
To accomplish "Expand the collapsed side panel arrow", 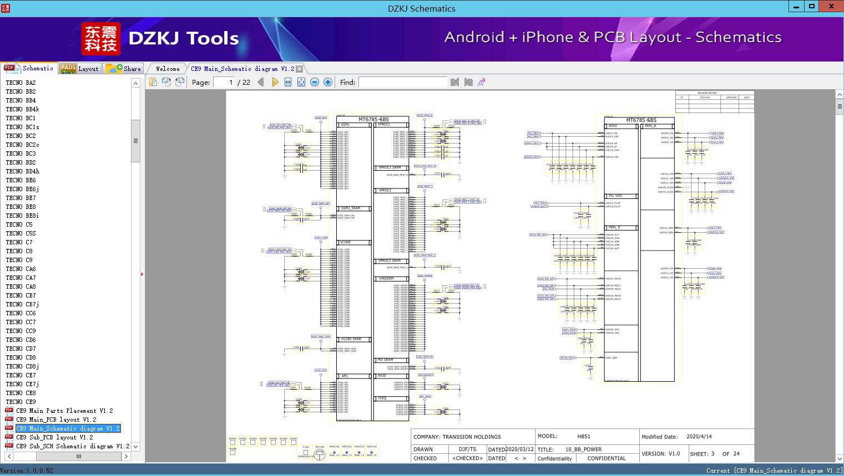I will [x=142, y=274].
